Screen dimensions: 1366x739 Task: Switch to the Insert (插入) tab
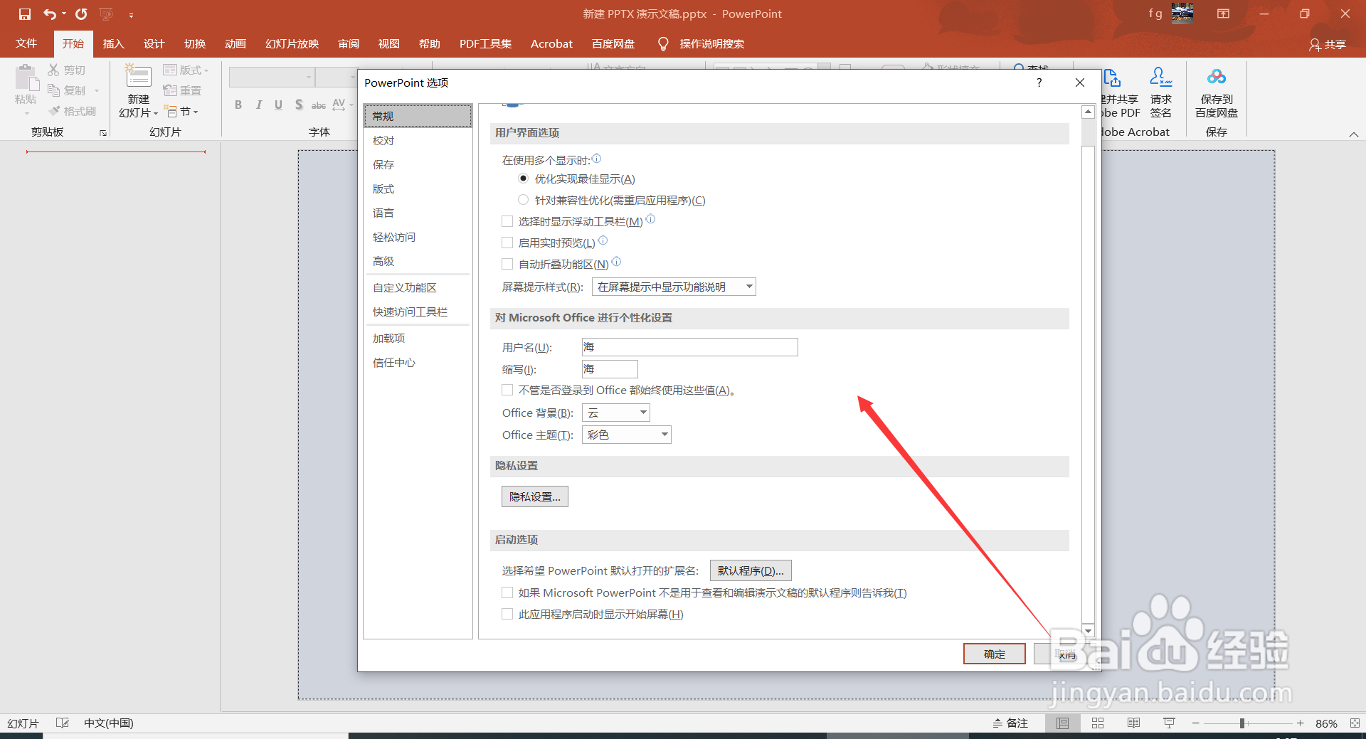click(113, 43)
